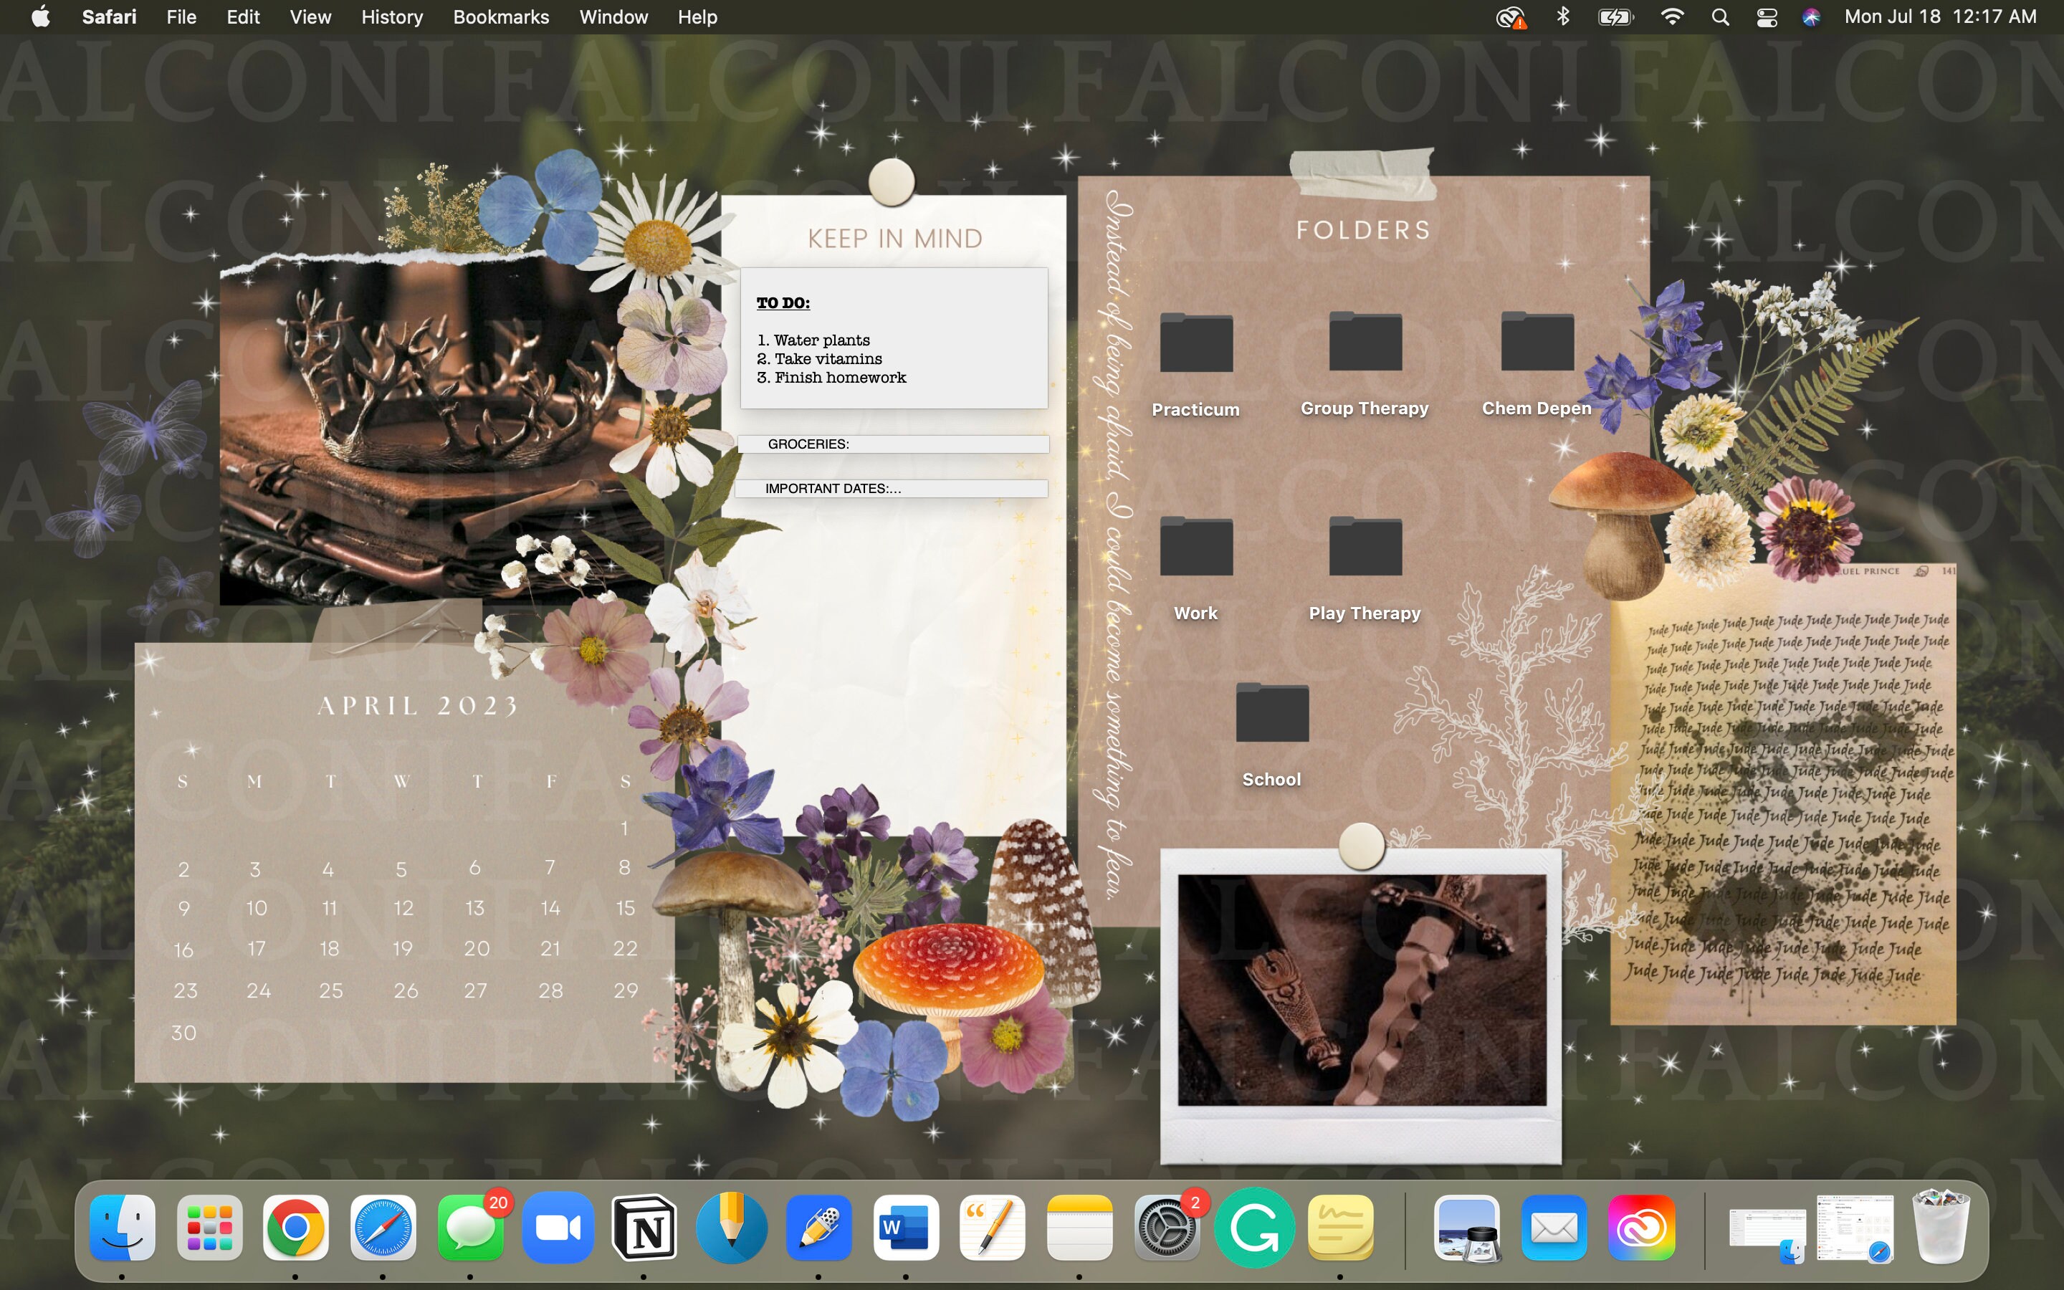Click the Apple menu
This screenshot has height=1290, width=2064.
click(40, 16)
